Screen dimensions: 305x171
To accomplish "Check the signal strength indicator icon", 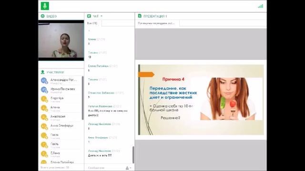I will coord(261,6).
